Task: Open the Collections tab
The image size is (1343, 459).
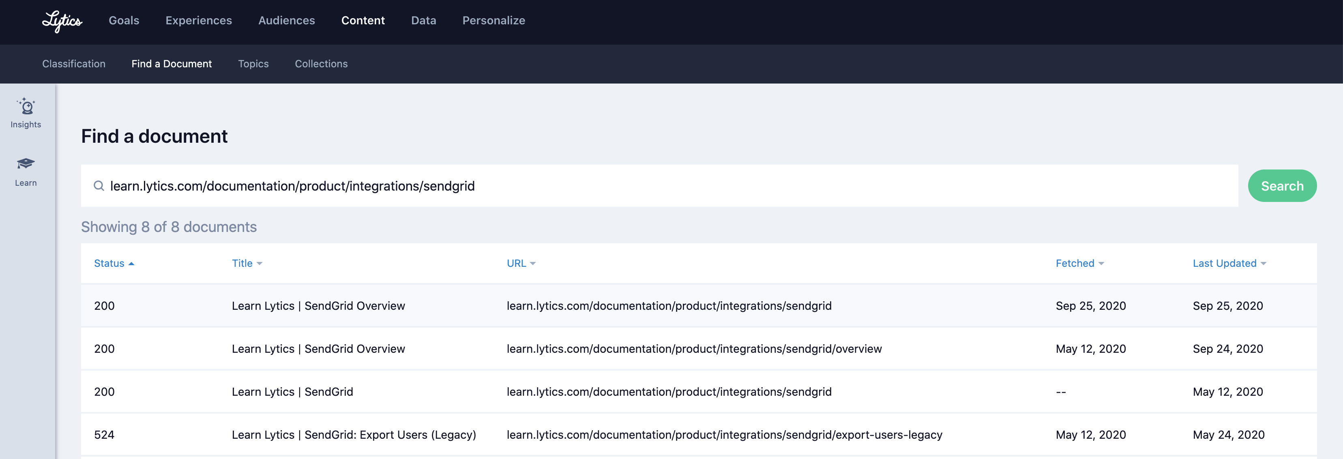Action: 321,64
